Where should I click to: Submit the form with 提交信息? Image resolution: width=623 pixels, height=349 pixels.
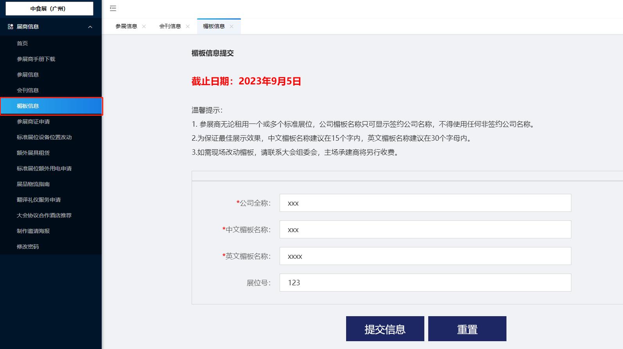[x=385, y=329]
